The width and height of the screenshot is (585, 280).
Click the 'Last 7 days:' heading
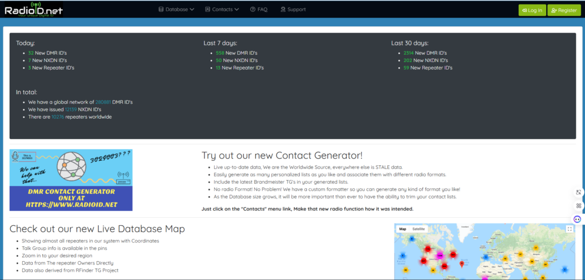click(221, 43)
